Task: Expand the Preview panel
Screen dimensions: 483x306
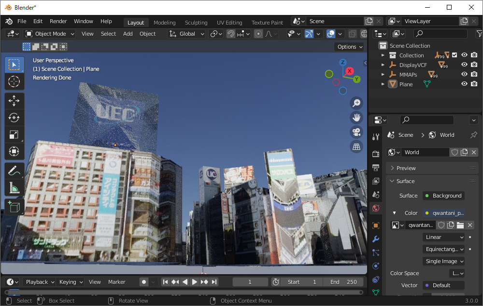Action: coord(432,168)
